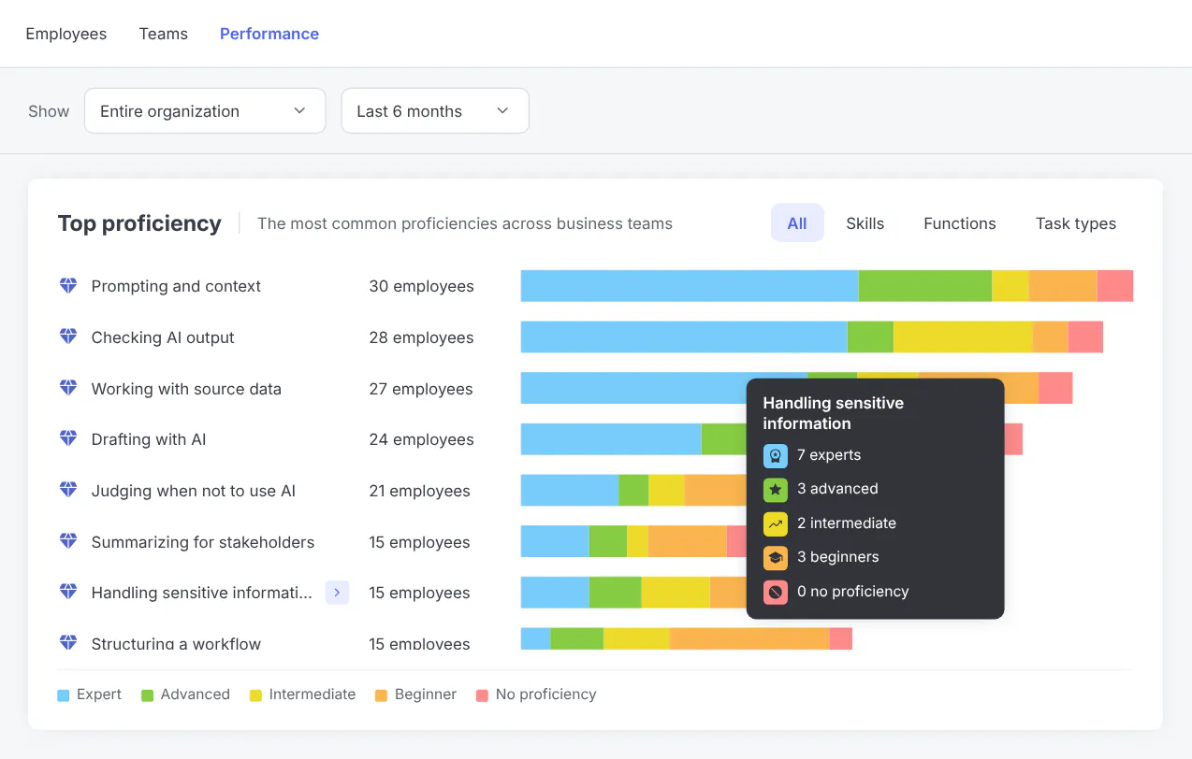Click orange beginner segment of Structuring a workflow bar

[749, 638]
